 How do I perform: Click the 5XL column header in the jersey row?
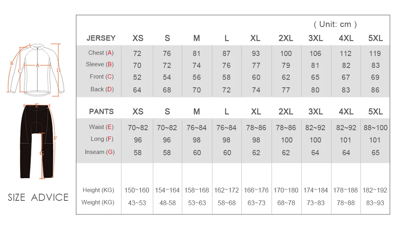click(375, 38)
